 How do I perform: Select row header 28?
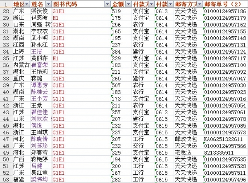pos(6,12)
